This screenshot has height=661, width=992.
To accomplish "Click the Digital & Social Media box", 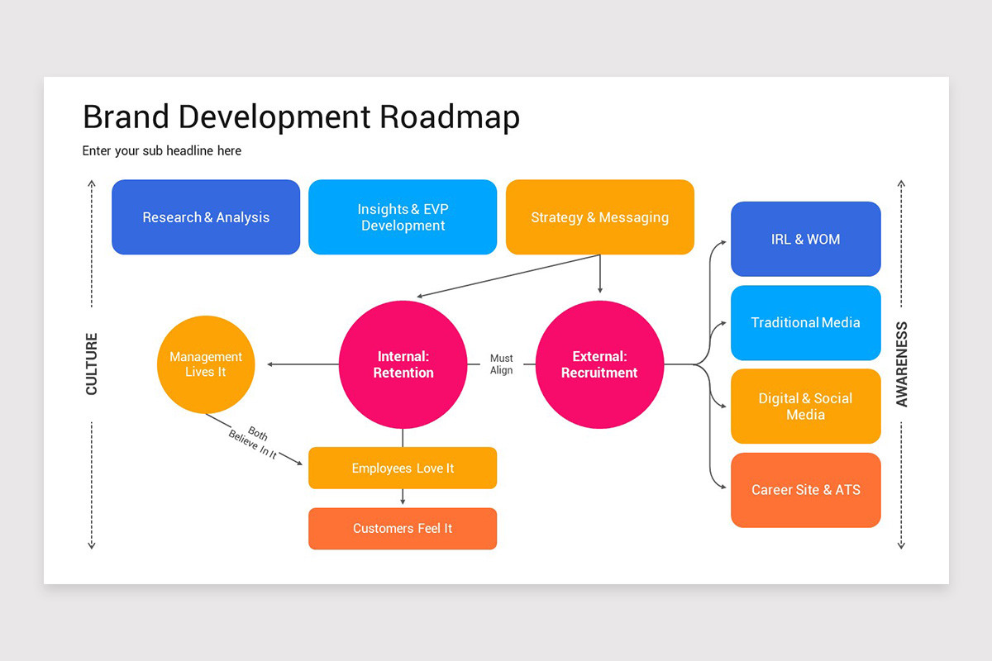I will 806,407.
